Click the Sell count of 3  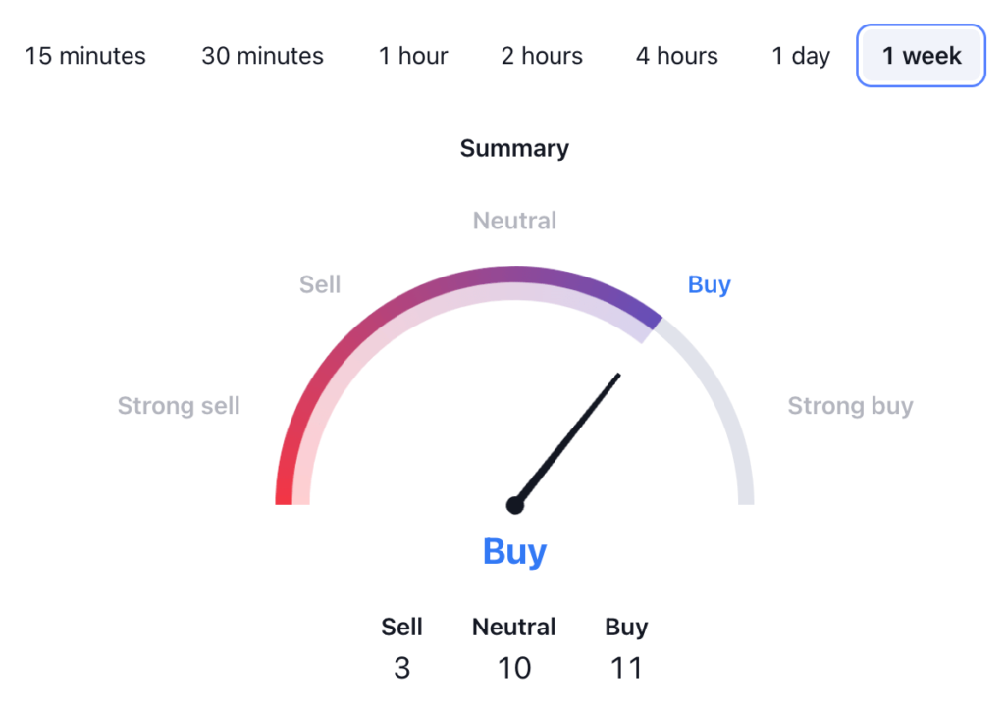pyautogui.click(x=401, y=668)
